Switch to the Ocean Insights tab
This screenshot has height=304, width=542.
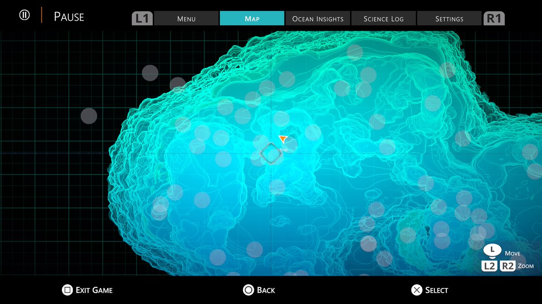pyautogui.click(x=318, y=18)
